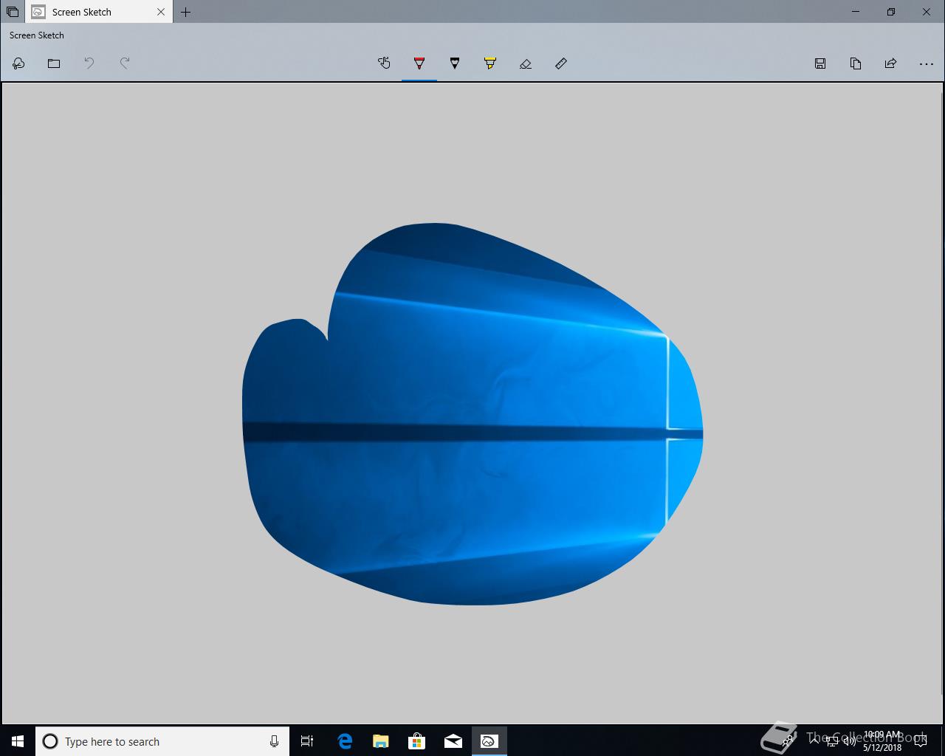Start a new snip
Viewport: 945px width, 756px height.
(x=18, y=63)
